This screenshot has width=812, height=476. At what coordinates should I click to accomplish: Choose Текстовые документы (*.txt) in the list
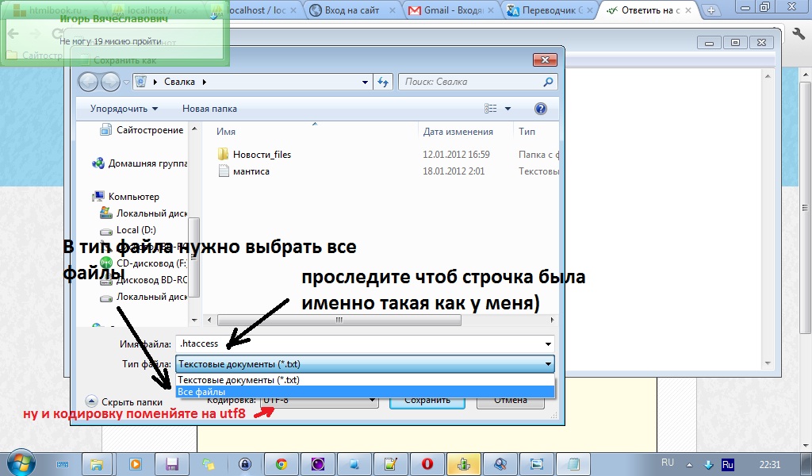(x=365, y=380)
